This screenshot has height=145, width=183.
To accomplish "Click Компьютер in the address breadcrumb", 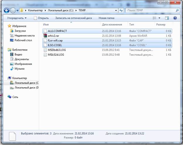I will pos(35,10).
